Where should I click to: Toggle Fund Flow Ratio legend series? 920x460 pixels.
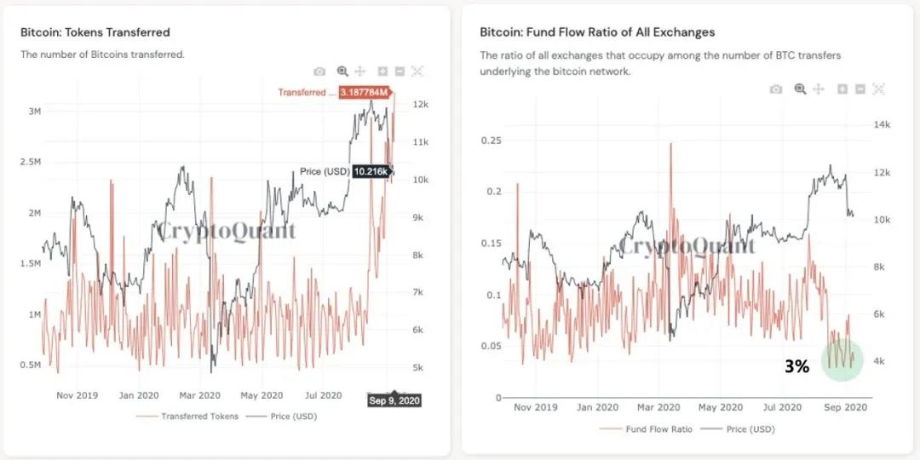tap(655, 429)
